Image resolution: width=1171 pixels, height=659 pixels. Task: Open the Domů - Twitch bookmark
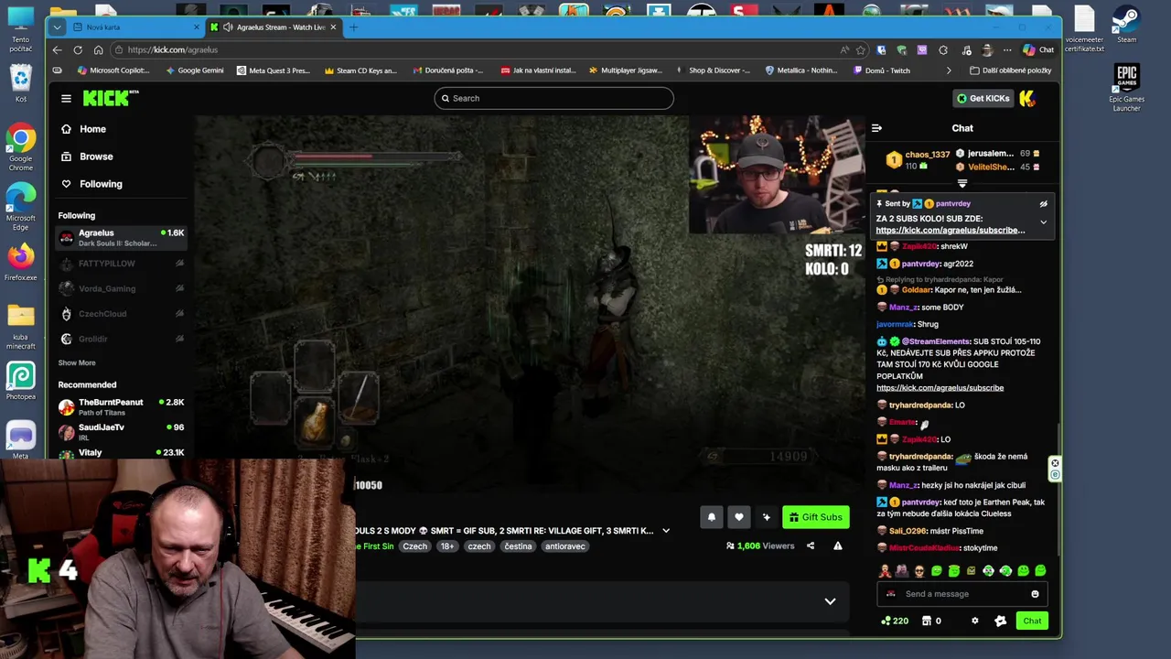tap(882, 70)
